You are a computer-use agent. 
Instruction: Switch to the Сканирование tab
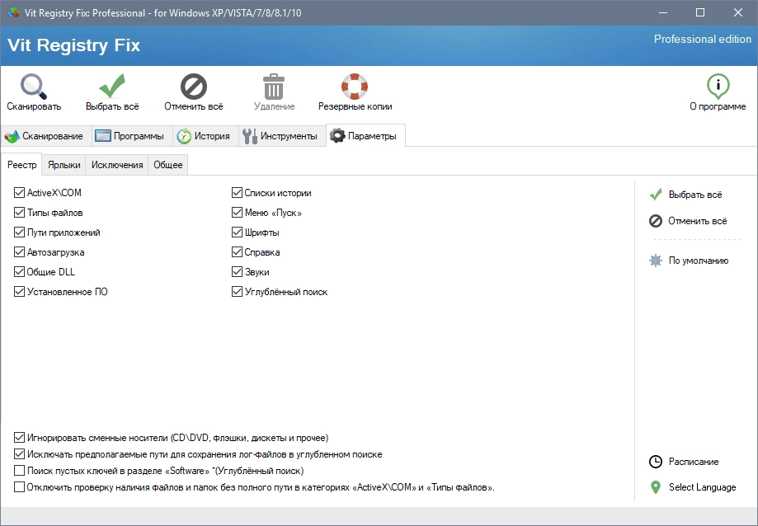pyautogui.click(x=46, y=136)
